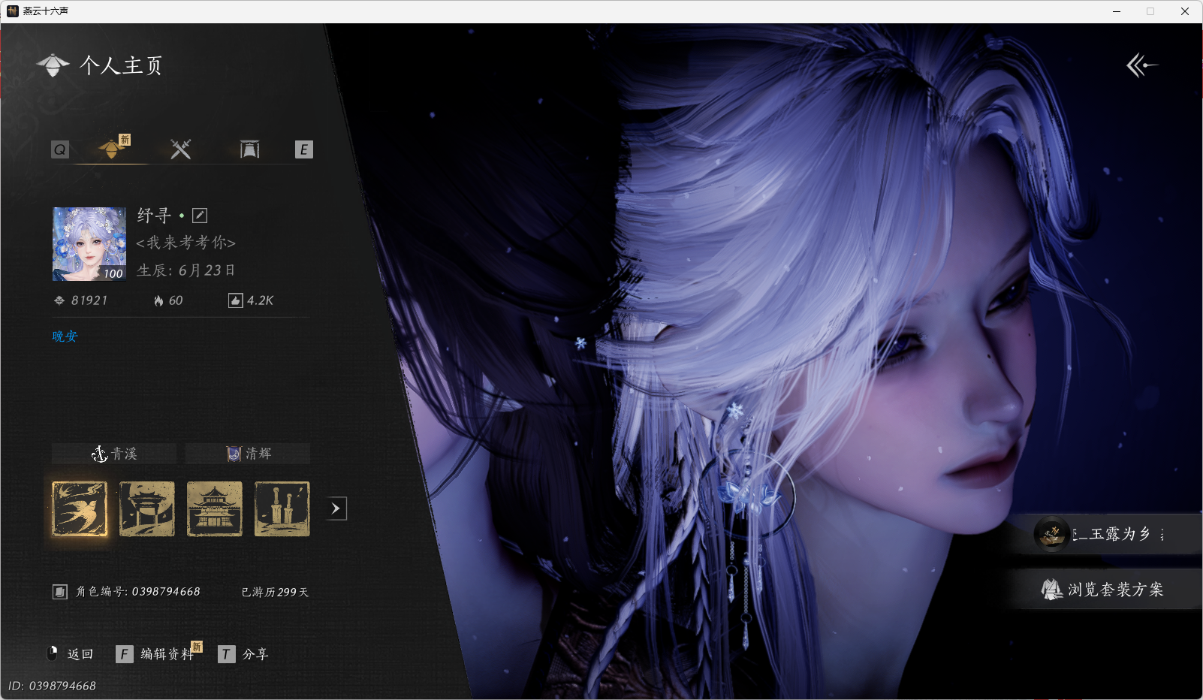Click the thumbs-up like icon
The height and width of the screenshot is (700, 1203).
[235, 301]
